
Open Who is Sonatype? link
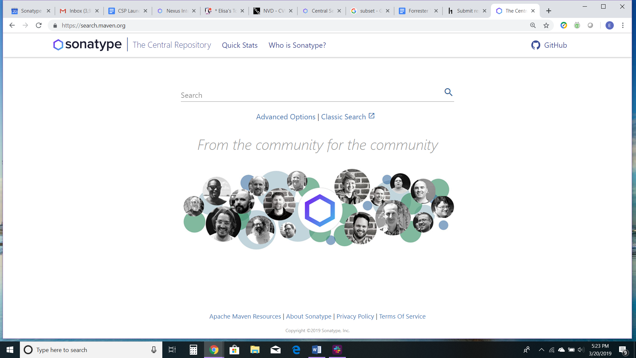click(297, 45)
